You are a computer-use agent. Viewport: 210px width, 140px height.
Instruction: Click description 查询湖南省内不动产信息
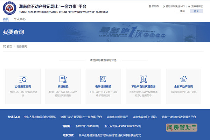(x=183, y=92)
